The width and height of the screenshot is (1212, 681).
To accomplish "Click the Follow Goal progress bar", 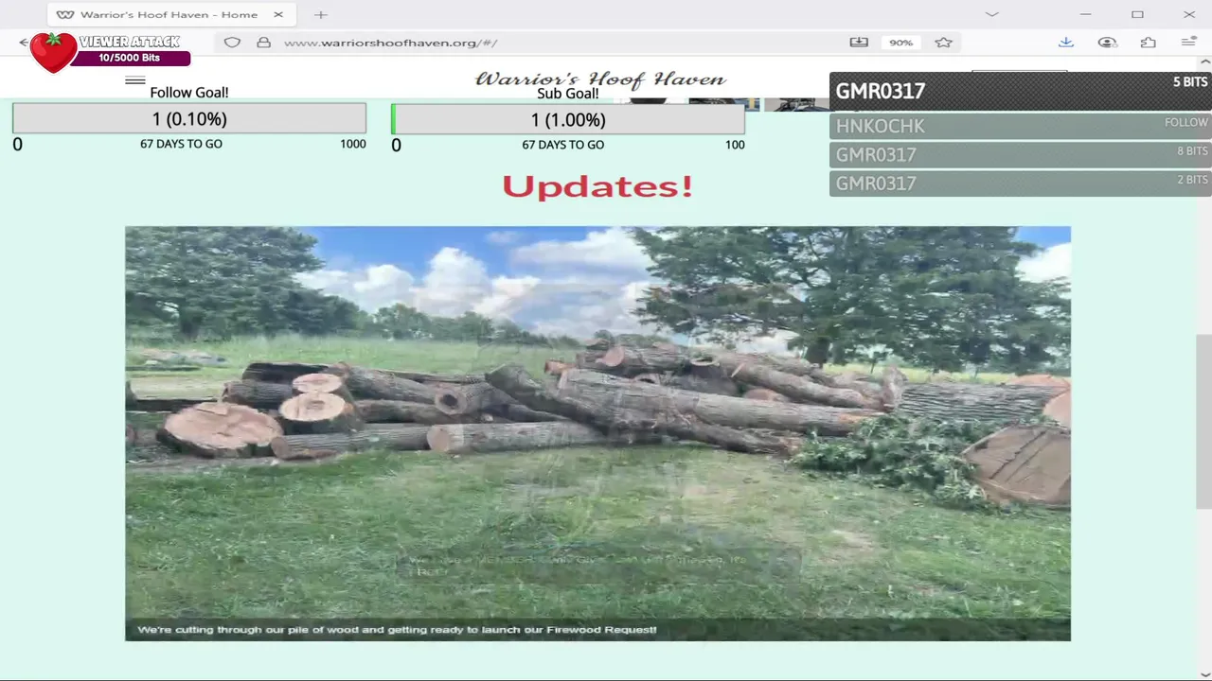I will pyautogui.click(x=189, y=119).
